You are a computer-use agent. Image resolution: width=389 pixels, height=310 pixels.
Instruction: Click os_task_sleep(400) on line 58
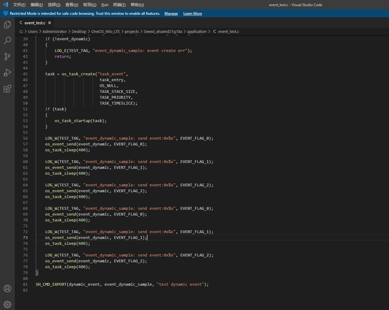pyautogui.click(x=68, y=150)
